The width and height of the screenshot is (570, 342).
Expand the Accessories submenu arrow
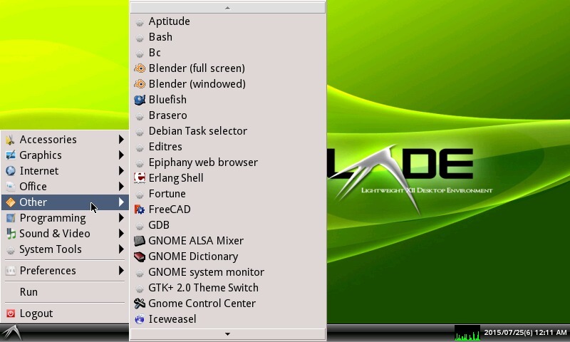point(121,140)
